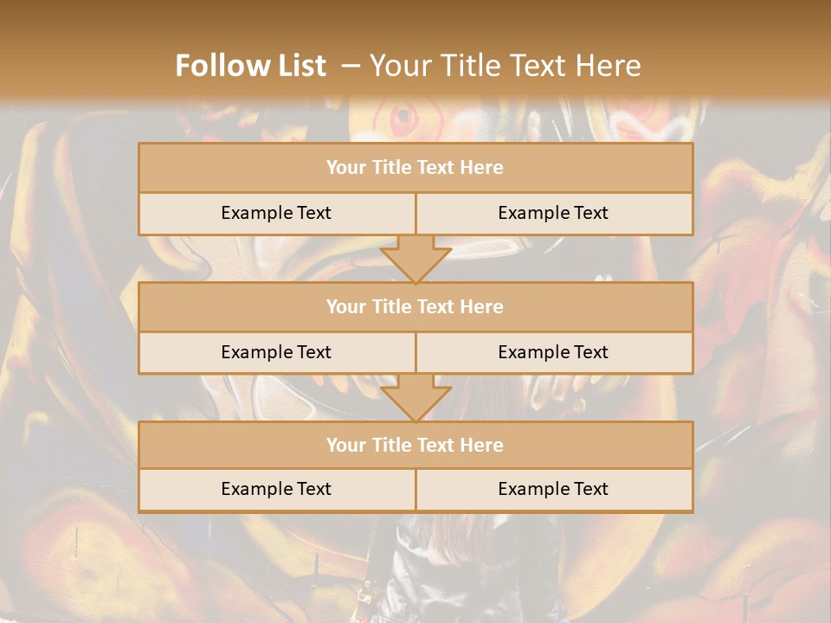831x623 pixels.
Task: Select the down arrow between first and second blocks
Action: point(415,260)
